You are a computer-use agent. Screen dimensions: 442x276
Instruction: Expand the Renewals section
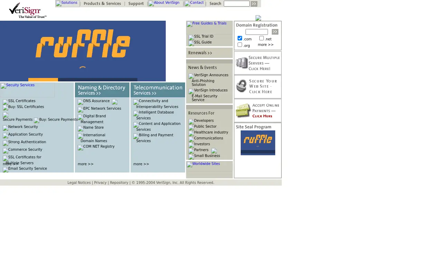tap(209, 53)
